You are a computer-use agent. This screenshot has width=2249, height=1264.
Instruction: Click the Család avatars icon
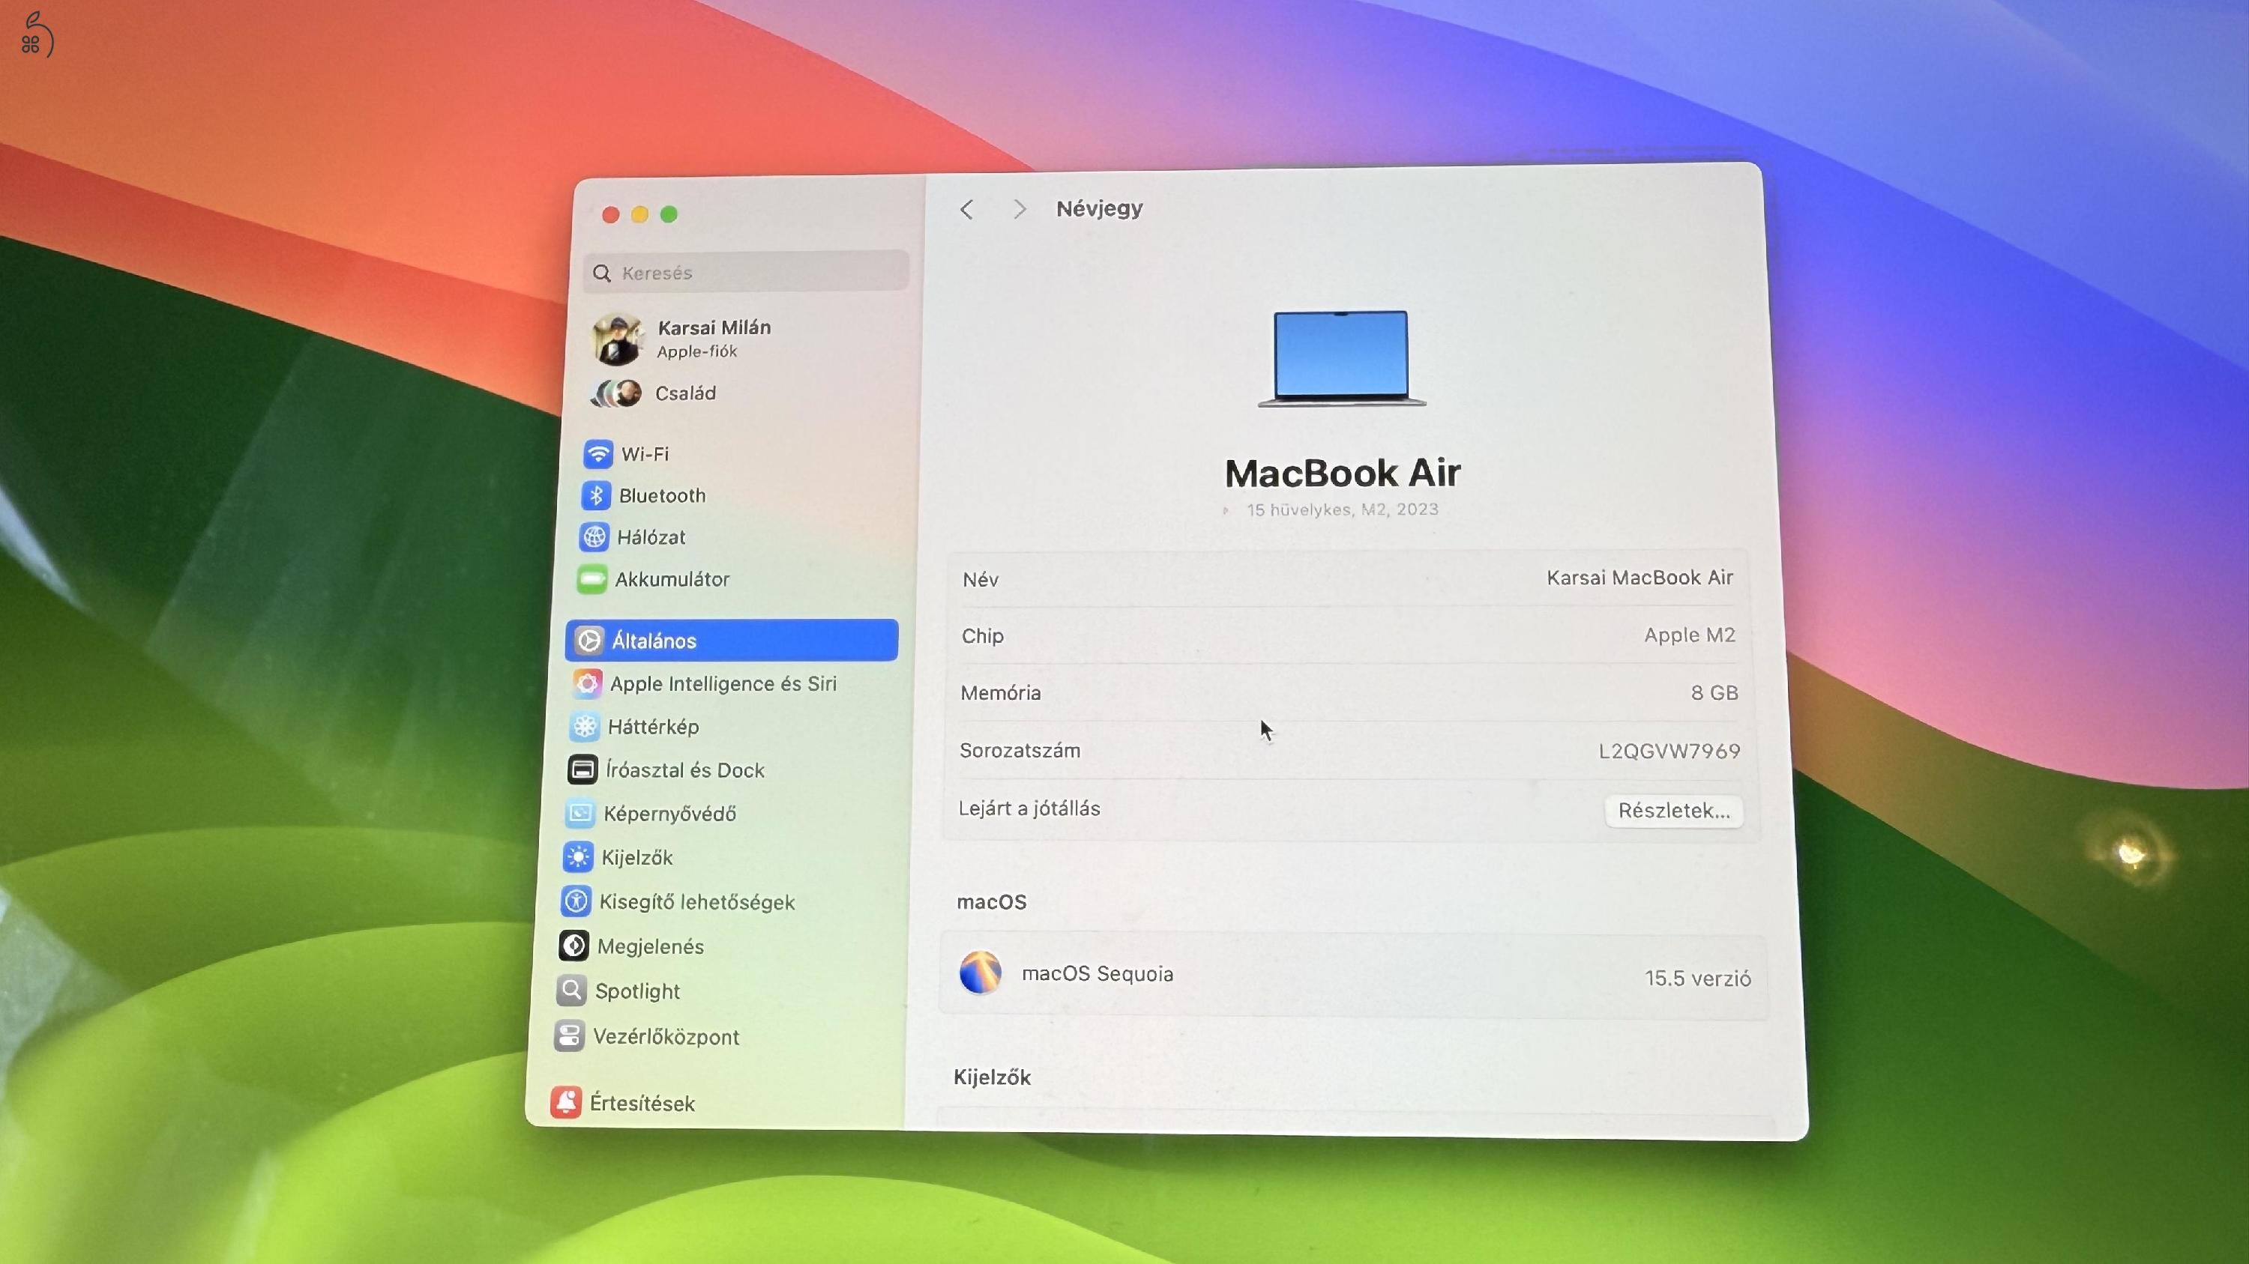tap(616, 393)
